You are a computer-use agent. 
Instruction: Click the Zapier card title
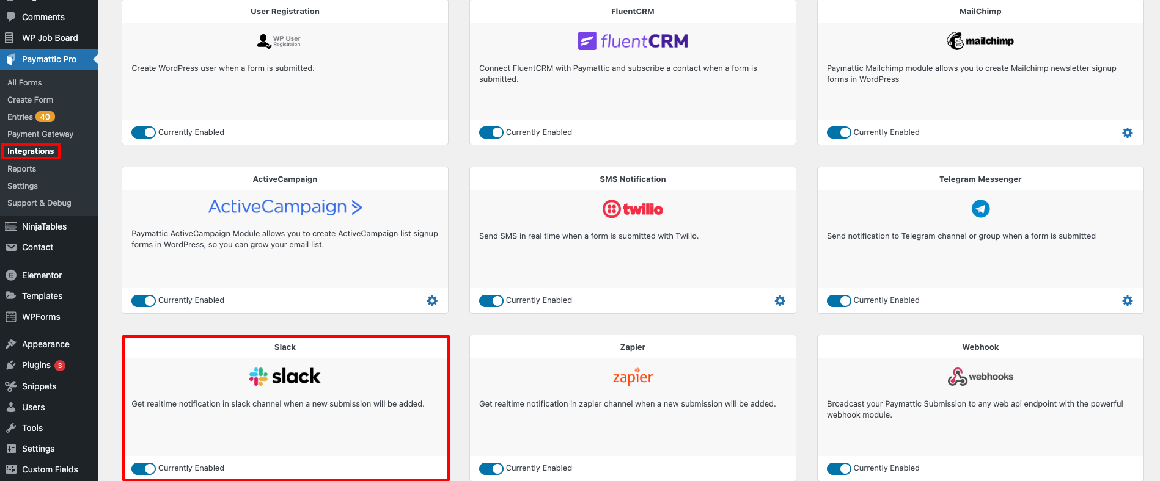633,347
